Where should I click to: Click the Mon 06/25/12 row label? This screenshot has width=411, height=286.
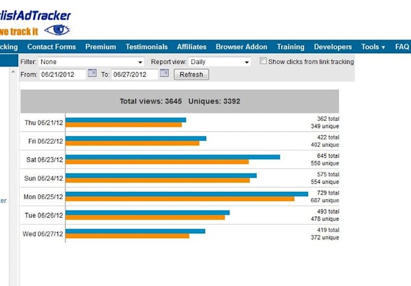coord(44,197)
